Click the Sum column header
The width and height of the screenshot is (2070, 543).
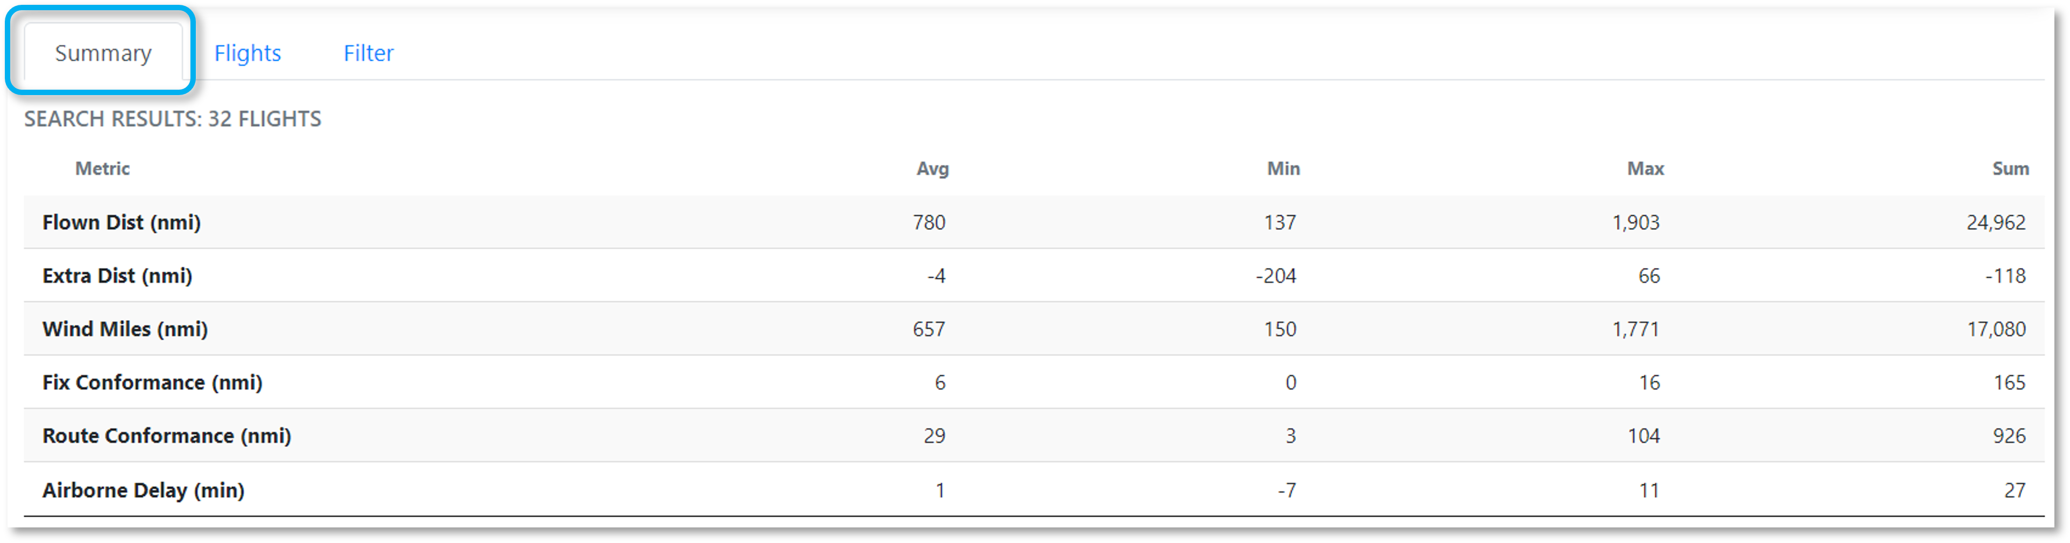click(2010, 169)
